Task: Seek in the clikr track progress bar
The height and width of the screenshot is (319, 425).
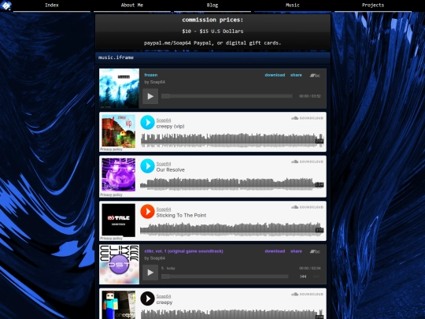Action: [x=224, y=276]
